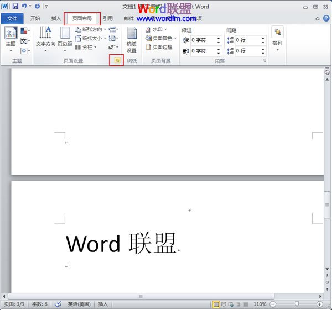Open the 主题 Themes gallery button

11,39
